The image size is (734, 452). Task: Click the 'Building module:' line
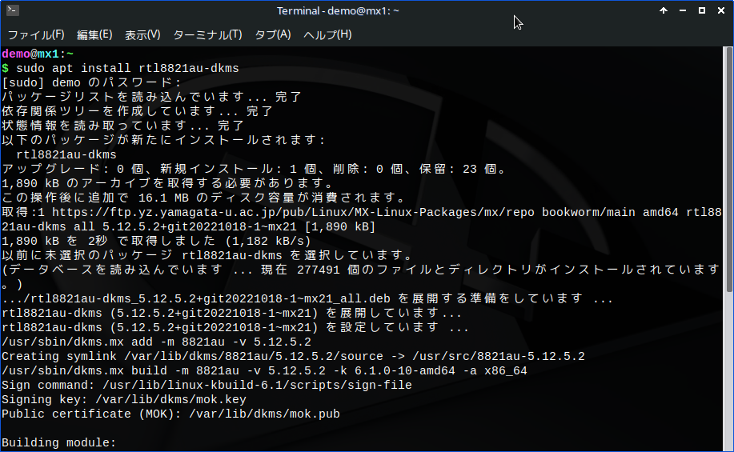(x=58, y=443)
